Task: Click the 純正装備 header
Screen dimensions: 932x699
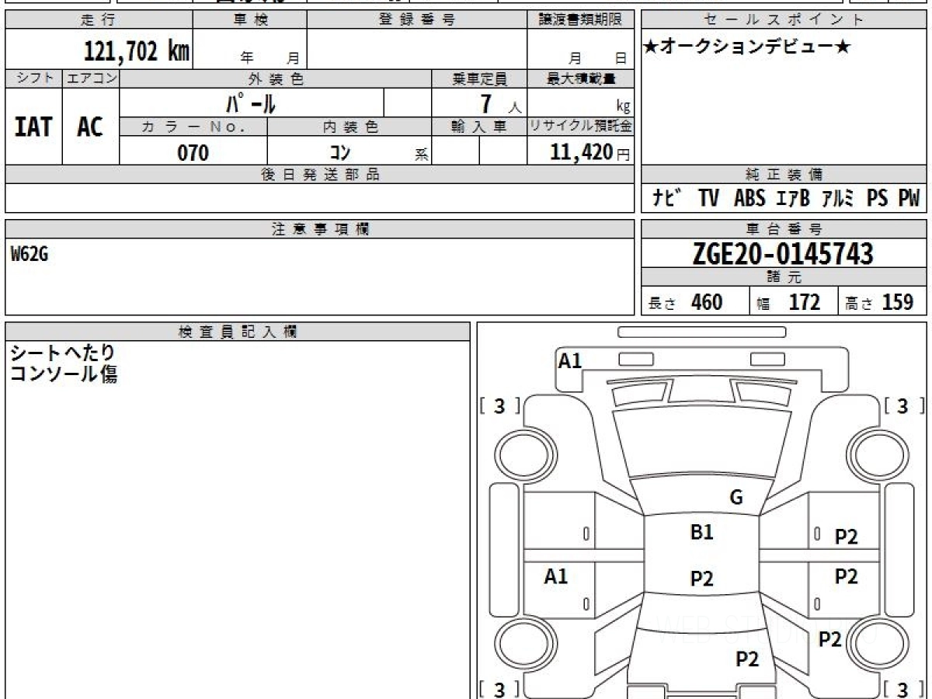Action: 784,175
